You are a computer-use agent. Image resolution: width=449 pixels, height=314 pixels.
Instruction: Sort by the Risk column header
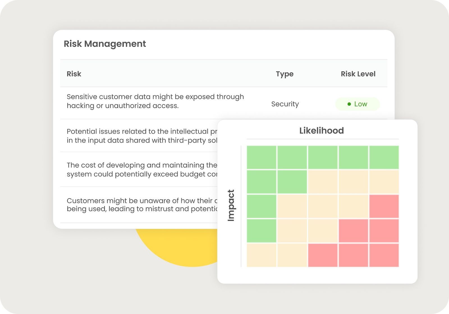(x=74, y=74)
